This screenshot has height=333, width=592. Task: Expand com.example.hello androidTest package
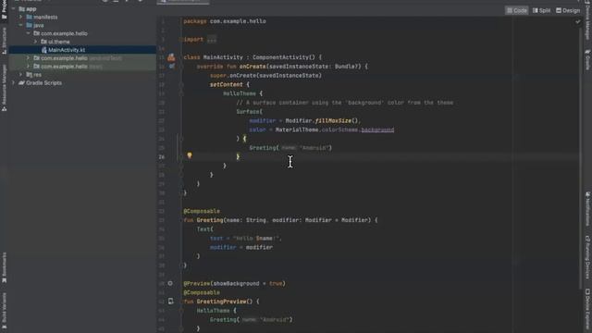(28, 58)
